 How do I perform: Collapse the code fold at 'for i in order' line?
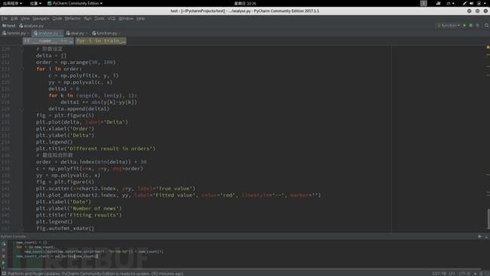coord(22,69)
